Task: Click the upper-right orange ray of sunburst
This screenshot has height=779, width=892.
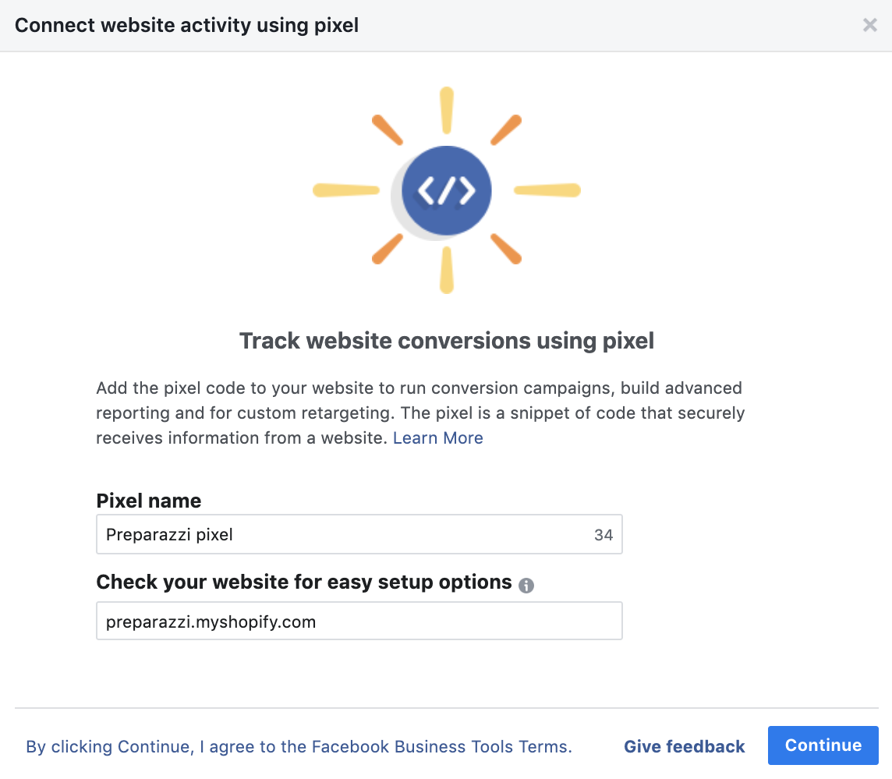Action: (506, 129)
